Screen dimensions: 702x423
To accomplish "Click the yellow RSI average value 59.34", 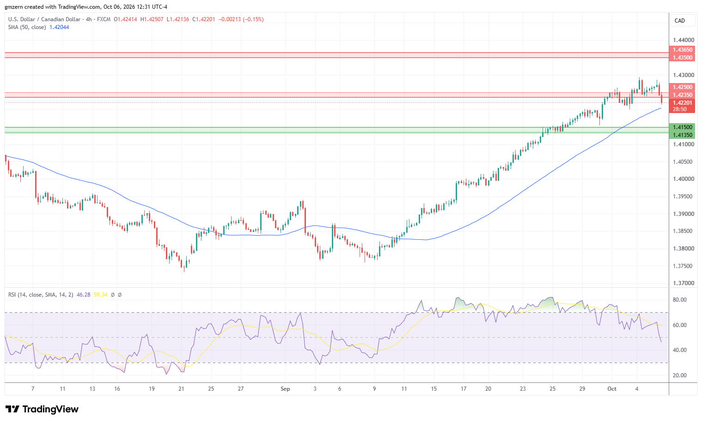I will [100, 294].
